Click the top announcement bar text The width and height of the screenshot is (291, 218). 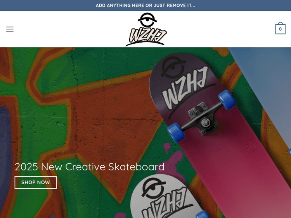[x=145, y=5]
